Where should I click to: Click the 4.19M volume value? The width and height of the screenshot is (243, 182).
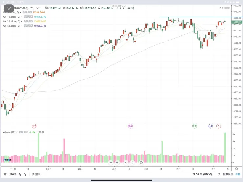click(x=32, y=132)
